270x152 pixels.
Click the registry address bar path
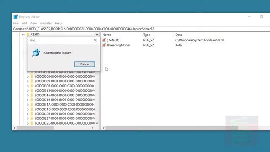coord(84,29)
